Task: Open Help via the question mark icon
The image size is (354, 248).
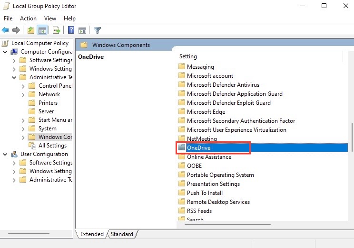Action: [71, 30]
